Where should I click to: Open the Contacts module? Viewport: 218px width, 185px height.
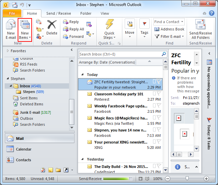pos(40,160)
